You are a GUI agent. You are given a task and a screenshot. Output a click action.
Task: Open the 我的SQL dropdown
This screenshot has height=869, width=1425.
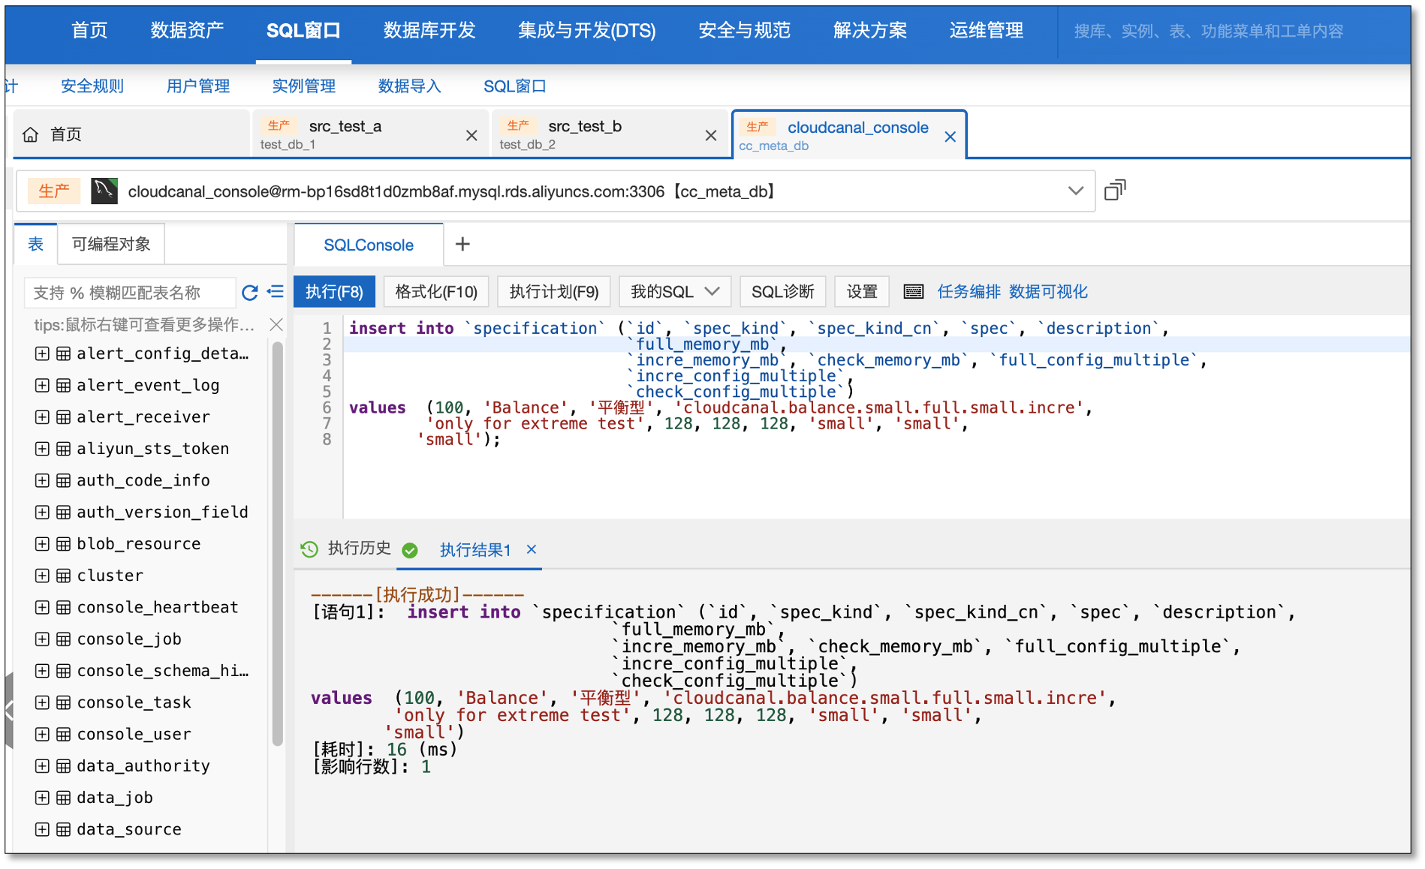point(675,291)
